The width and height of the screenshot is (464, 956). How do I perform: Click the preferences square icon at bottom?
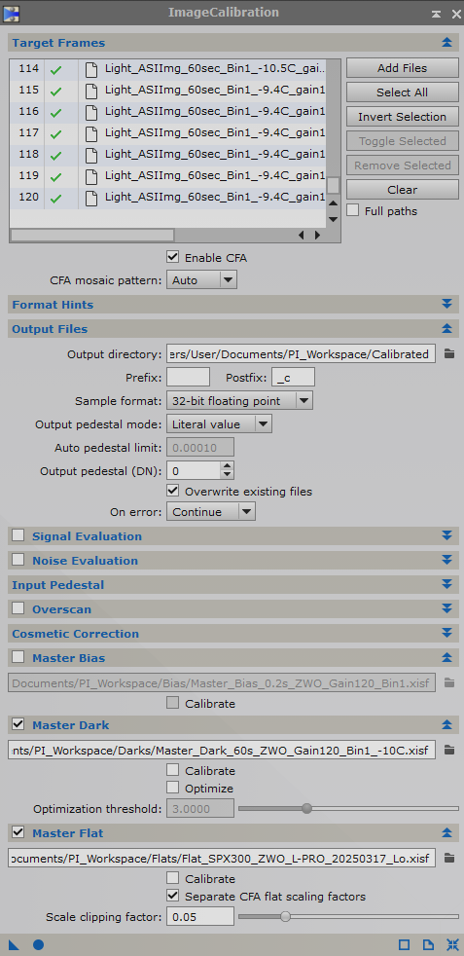405,945
